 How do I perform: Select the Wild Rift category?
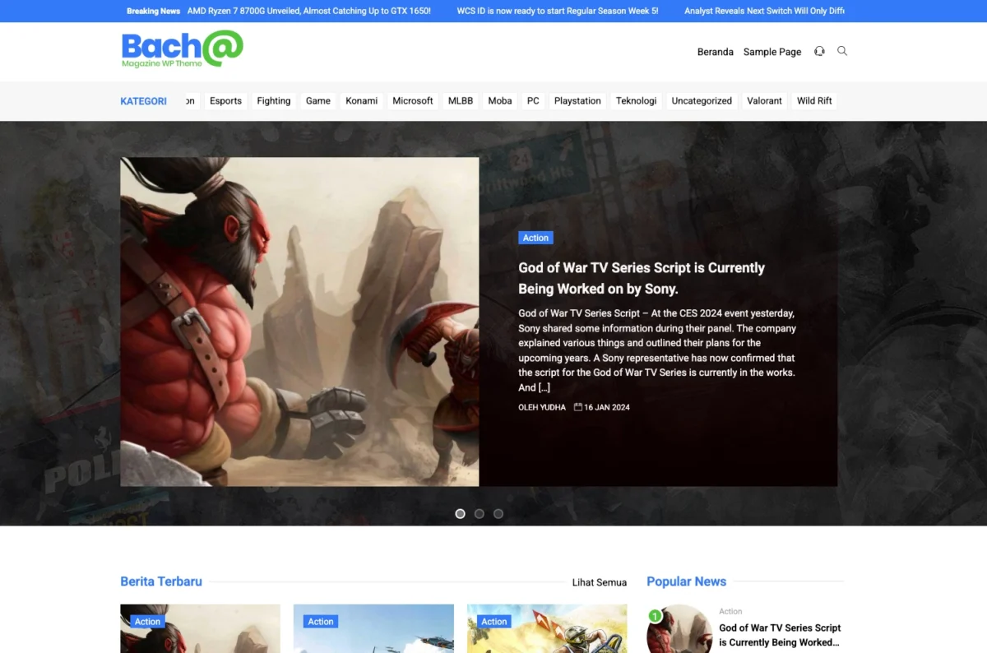click(x=814, y=101)
